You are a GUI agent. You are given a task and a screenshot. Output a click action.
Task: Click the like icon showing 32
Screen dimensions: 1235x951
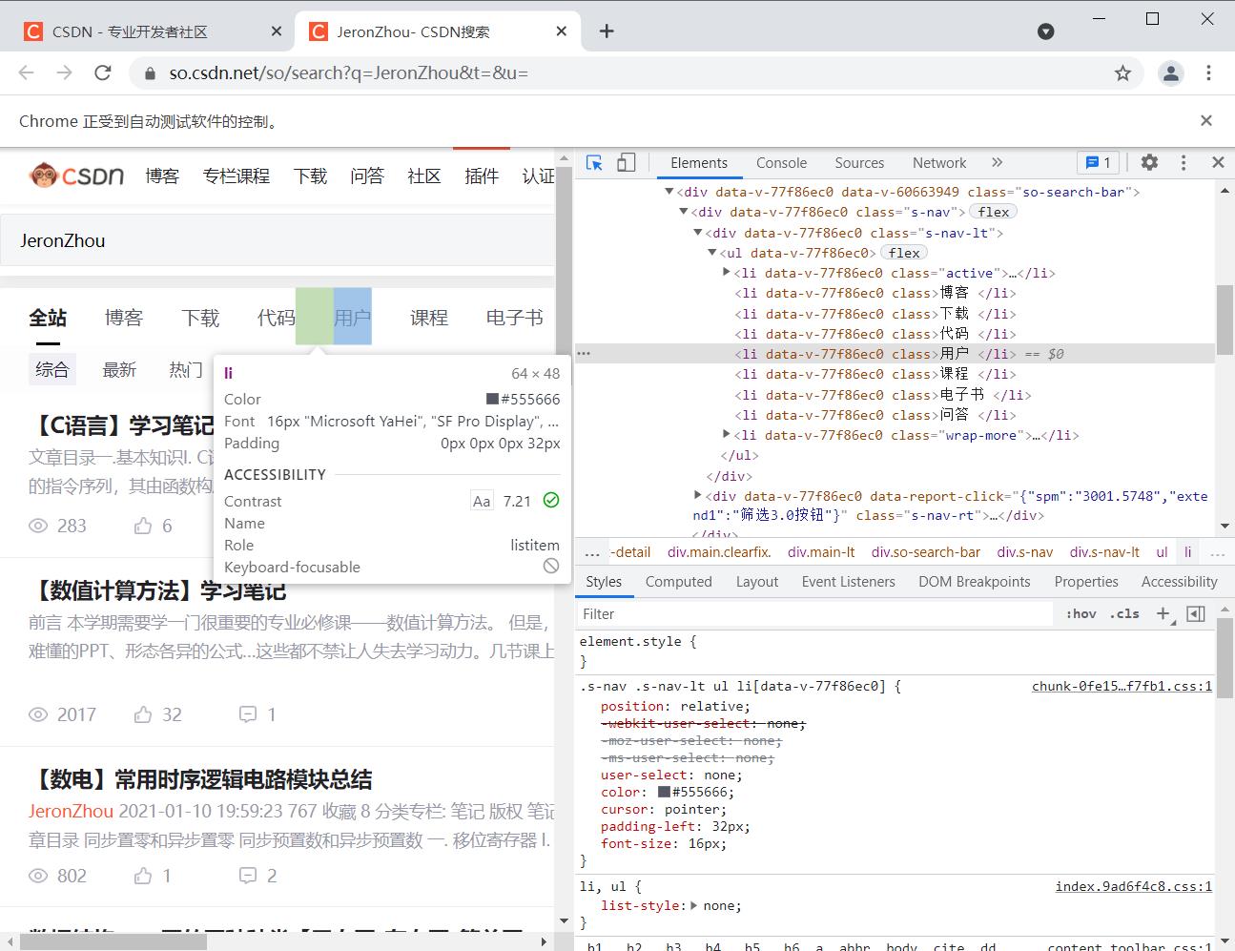(143, 714)
